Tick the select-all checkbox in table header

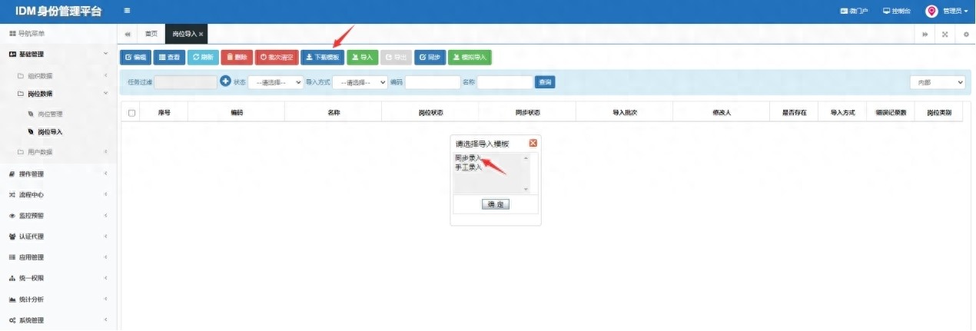pyautogui.click(x=131, y=113)
